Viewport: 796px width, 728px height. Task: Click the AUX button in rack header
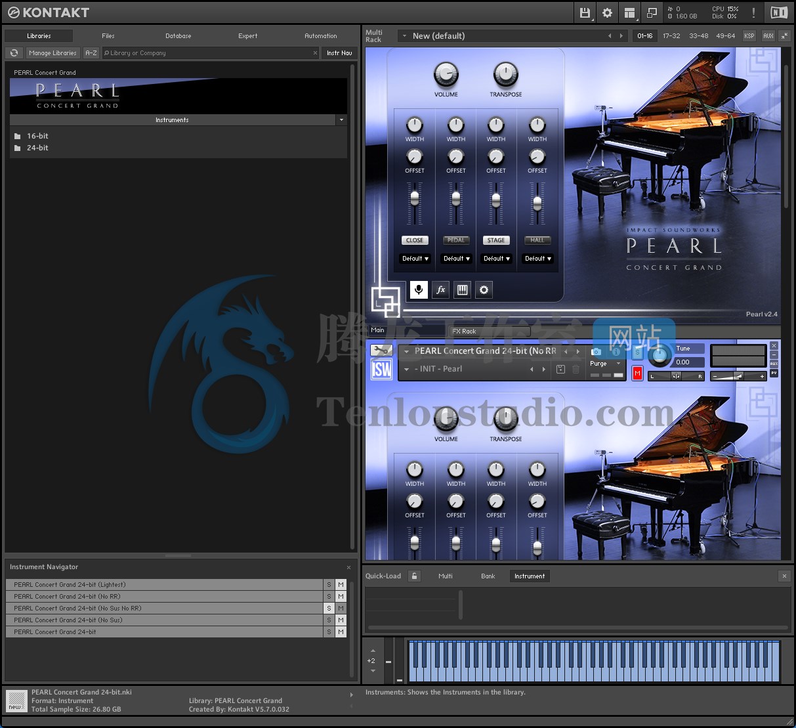[768, 36]
